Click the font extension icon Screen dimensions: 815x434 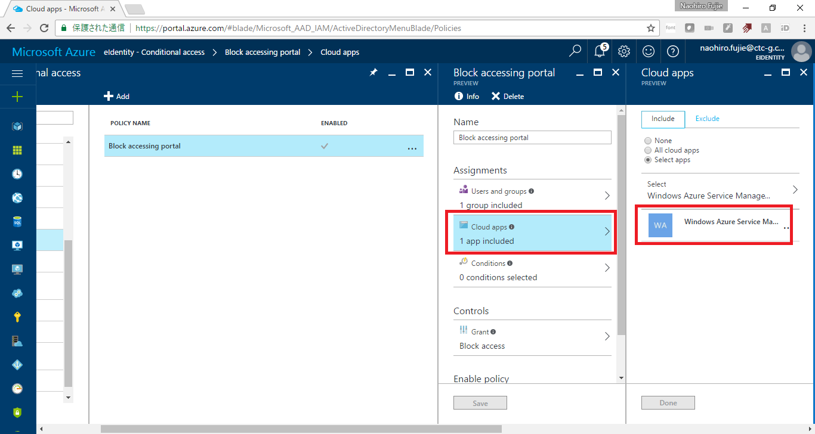pyautogui.click(x=671, y=28)
